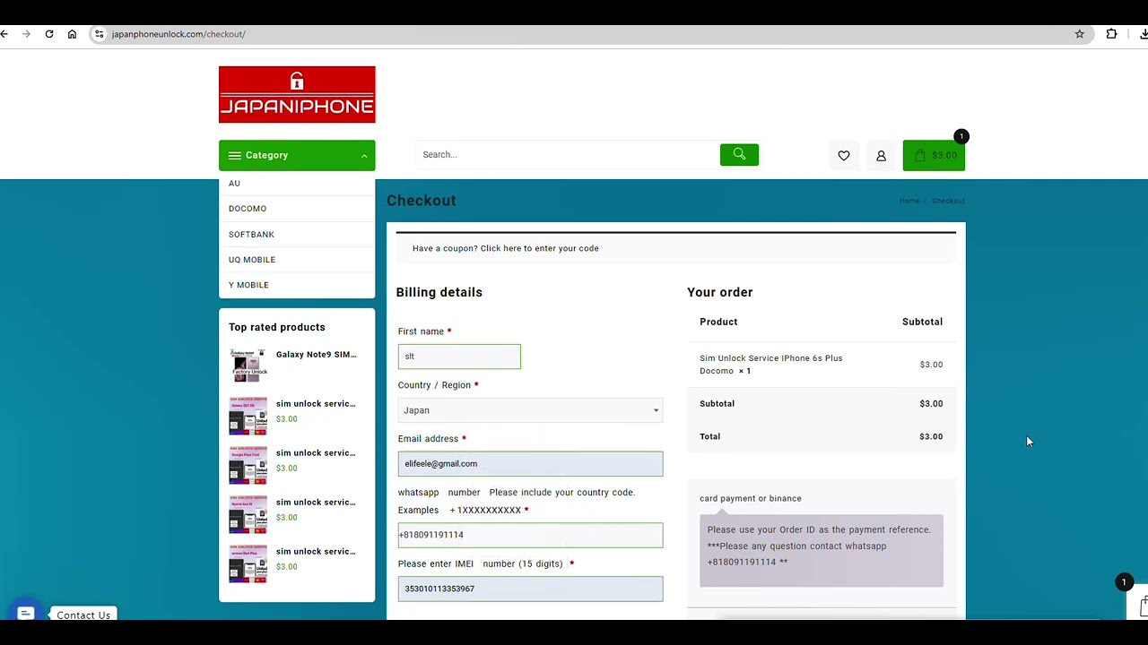Screen dimensions: 1148x645
Task: Open the downloads icon in browser toolbar
Action: click(1144, 34)
